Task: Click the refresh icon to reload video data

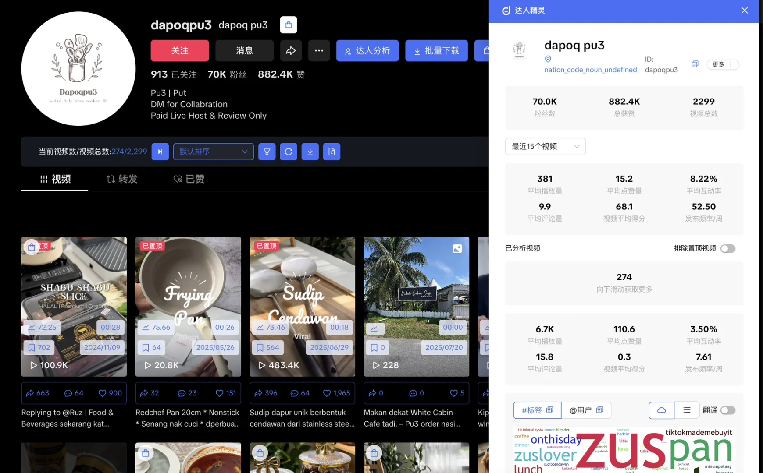Action: 289,152
